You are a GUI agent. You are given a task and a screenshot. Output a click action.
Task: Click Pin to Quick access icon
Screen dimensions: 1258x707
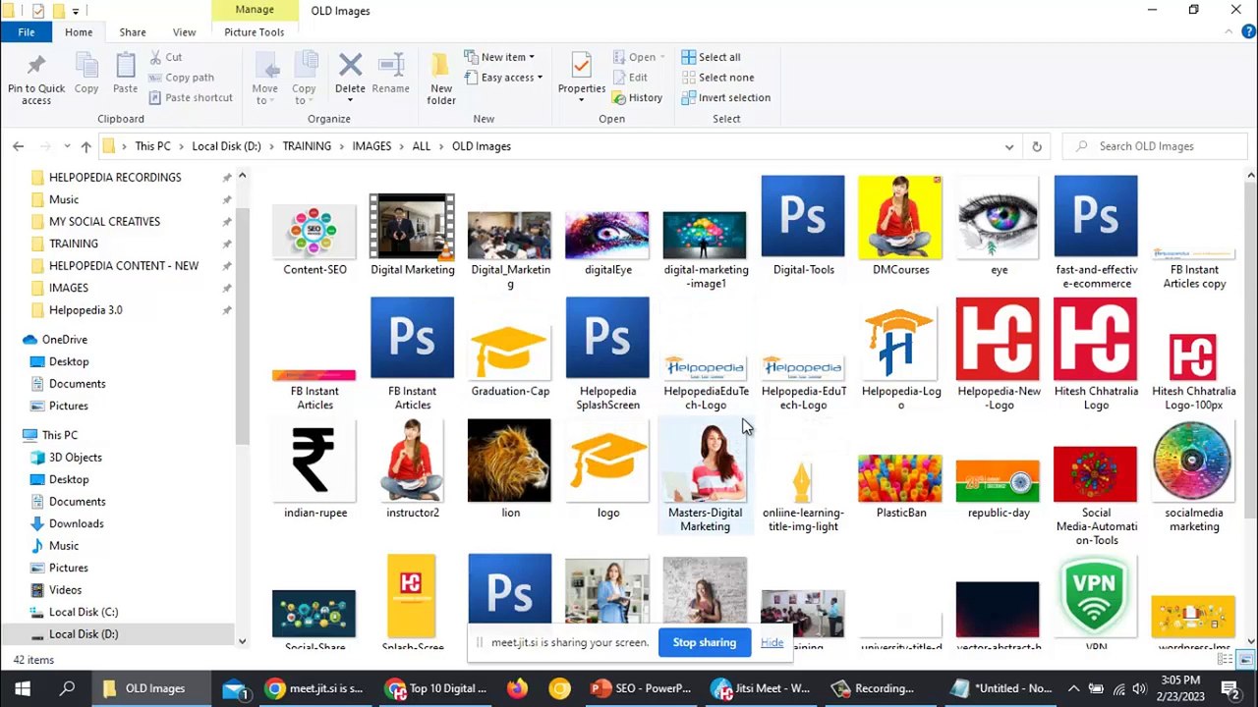click(x=36, y=67)
